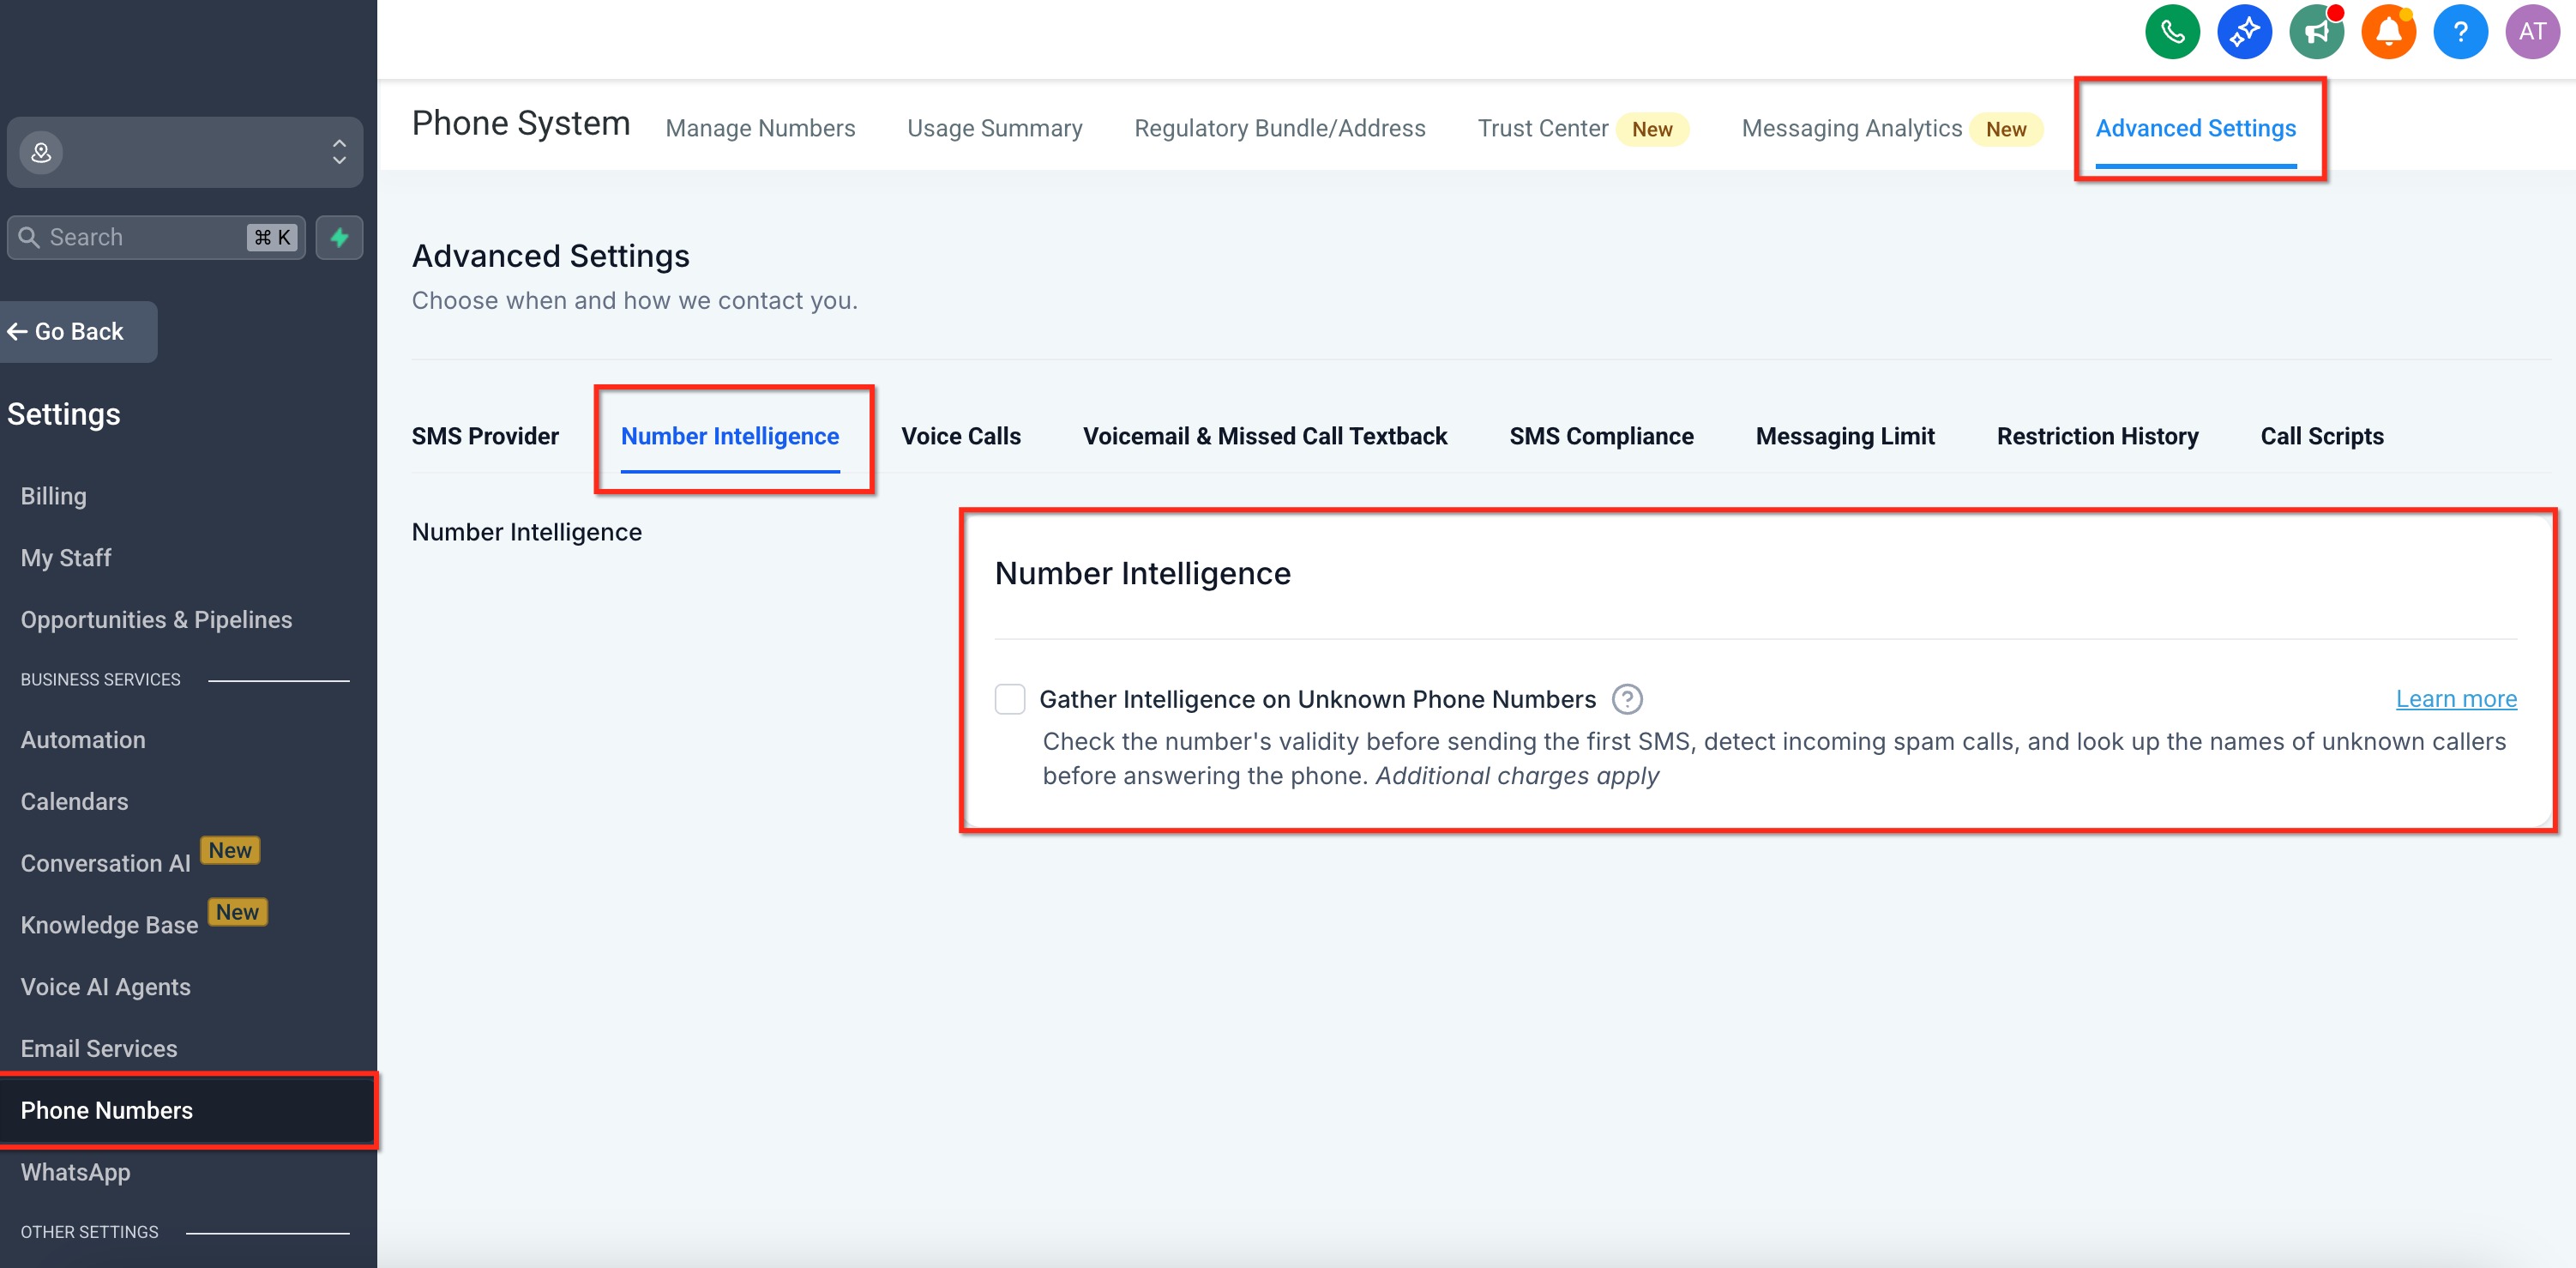The width and height of the screenshot is (2576, 1268).
Task: Open the AT user avatar menu
Action: 2532,32
